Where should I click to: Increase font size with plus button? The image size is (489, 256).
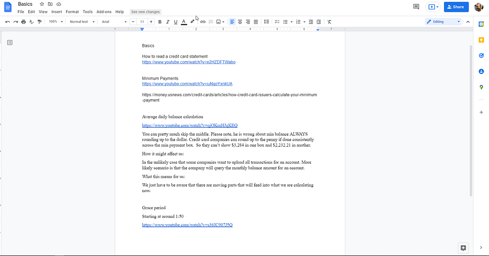[151, 22]
